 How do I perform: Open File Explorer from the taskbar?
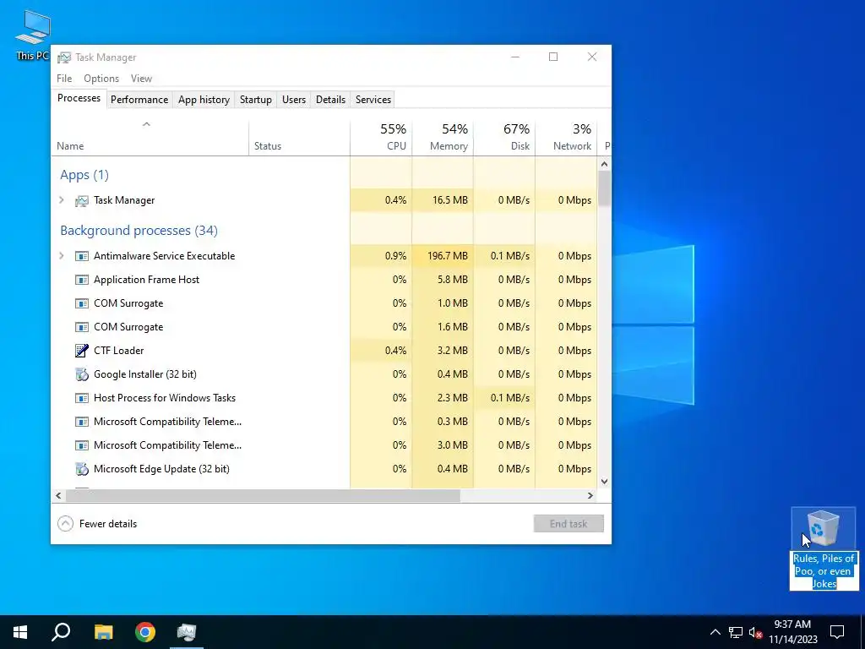tap(103, 632)
